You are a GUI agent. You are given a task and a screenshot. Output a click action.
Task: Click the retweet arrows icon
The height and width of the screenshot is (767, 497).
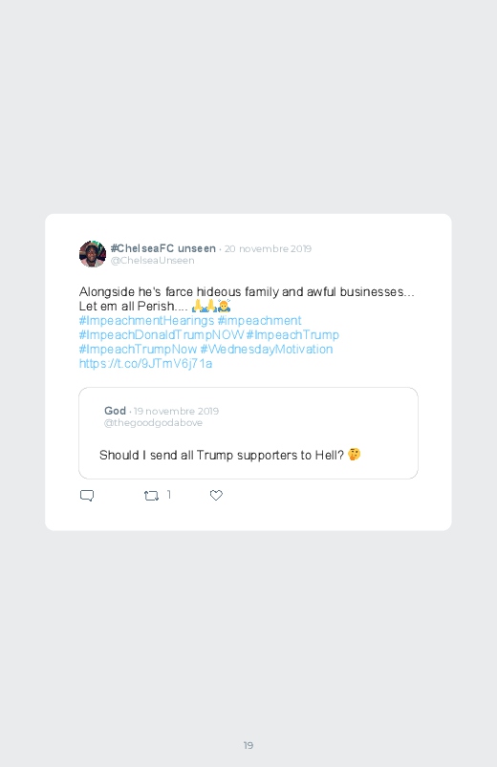pos(151,496)
